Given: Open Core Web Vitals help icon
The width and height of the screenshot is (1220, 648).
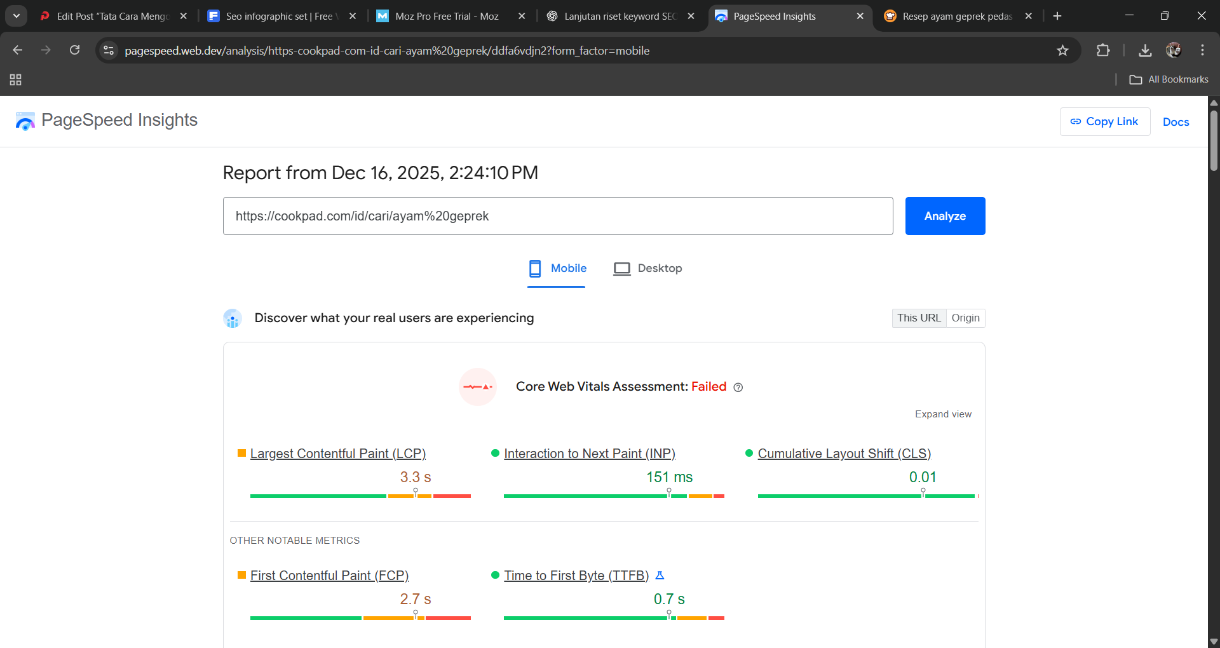Looking at the screenshot, I should 738,388.
